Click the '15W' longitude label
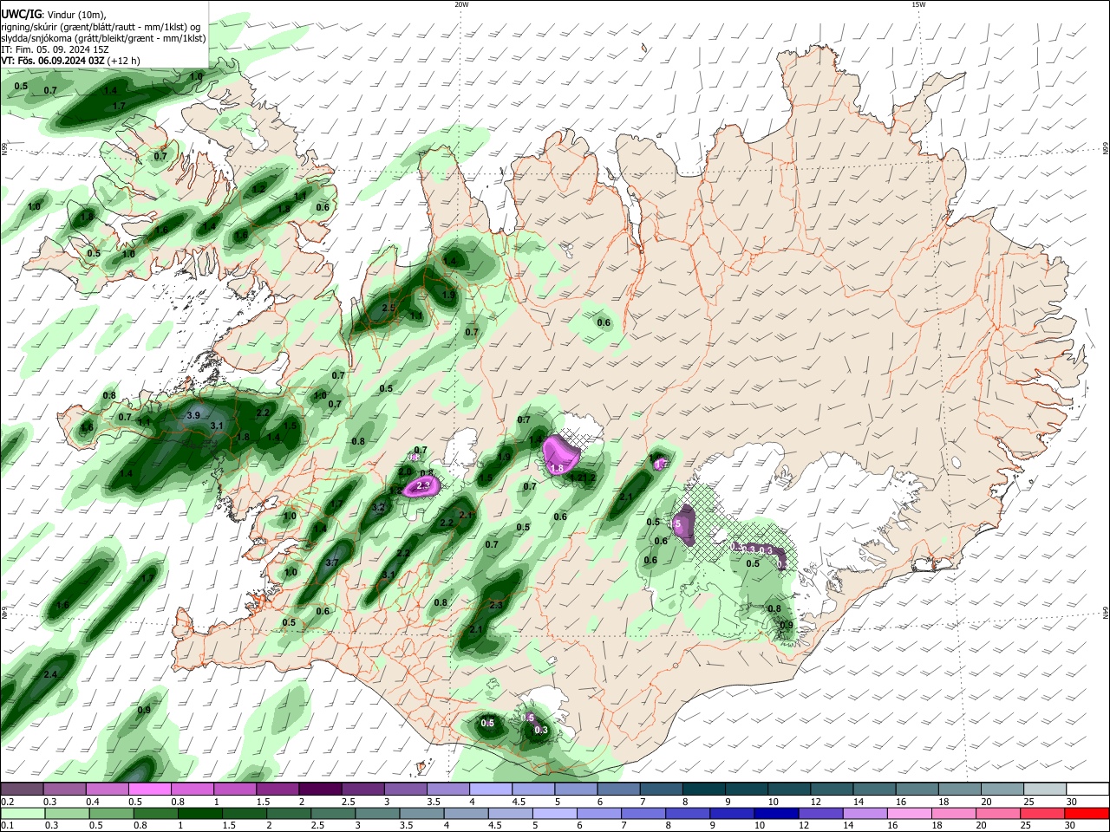 (918, 4)
